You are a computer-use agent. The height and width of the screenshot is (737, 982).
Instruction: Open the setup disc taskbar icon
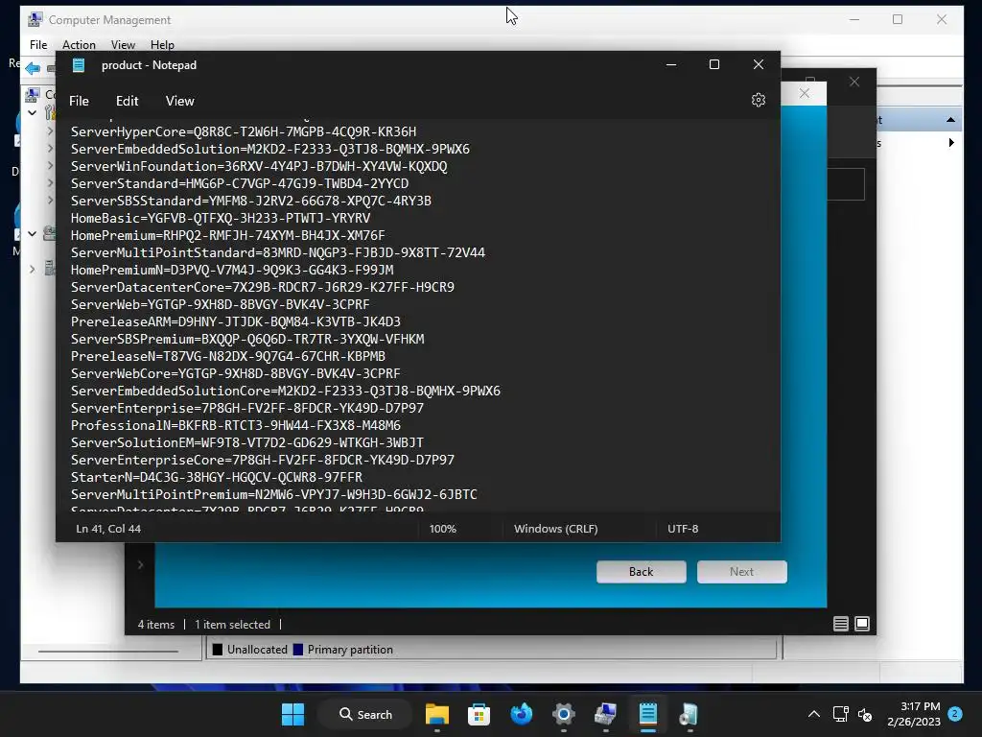pos(689,714)
